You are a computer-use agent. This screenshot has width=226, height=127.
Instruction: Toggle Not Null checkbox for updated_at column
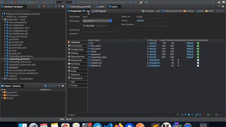tap(198, 63)
